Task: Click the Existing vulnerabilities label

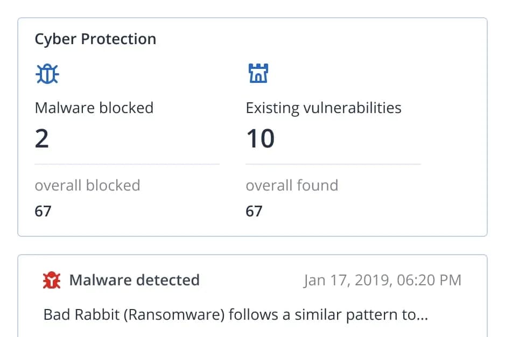Action: [x=324, y=108]
